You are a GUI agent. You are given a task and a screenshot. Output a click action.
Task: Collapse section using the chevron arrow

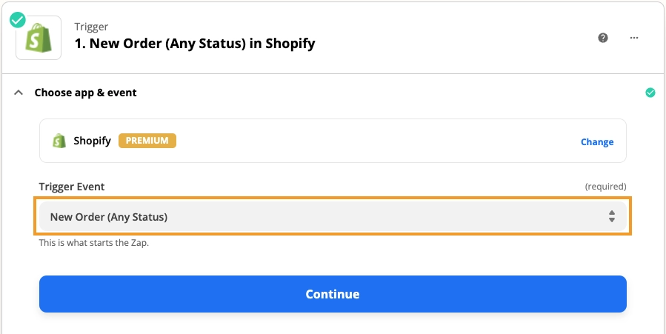click(x=19, y=92)
